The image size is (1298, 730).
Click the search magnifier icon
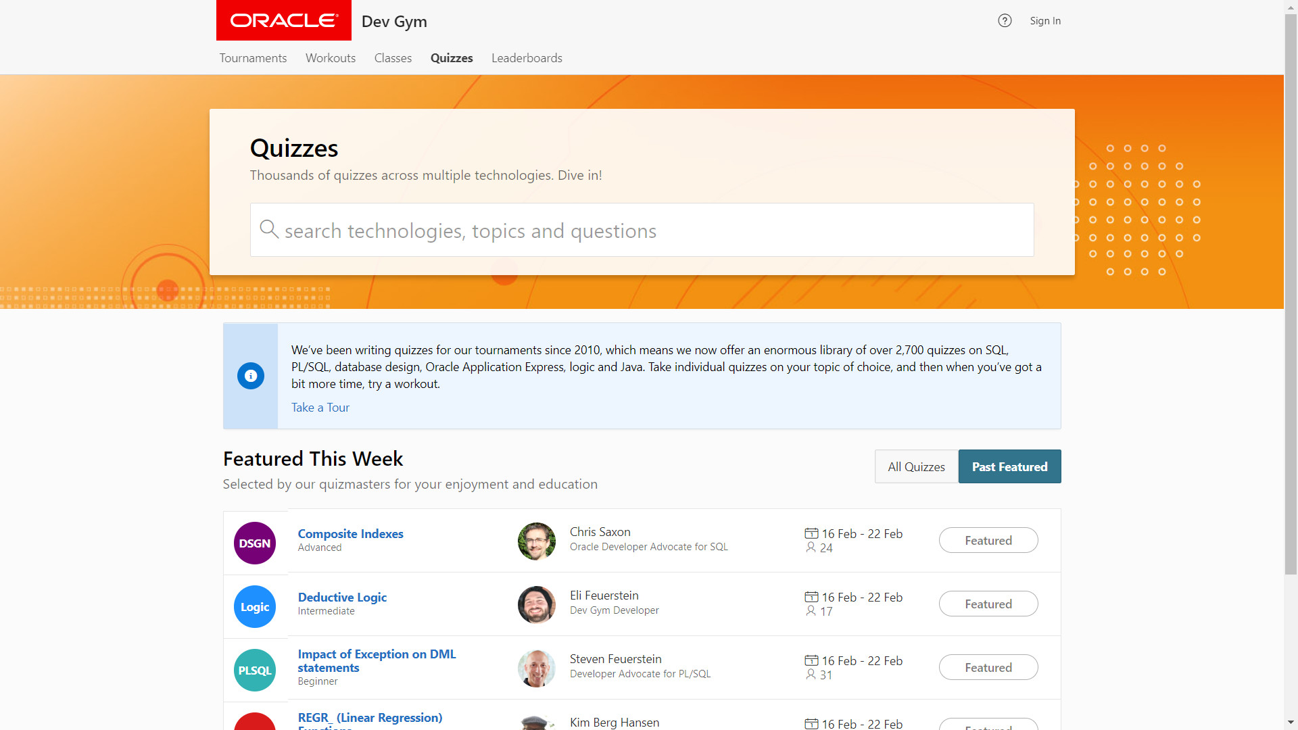(269, 229)
